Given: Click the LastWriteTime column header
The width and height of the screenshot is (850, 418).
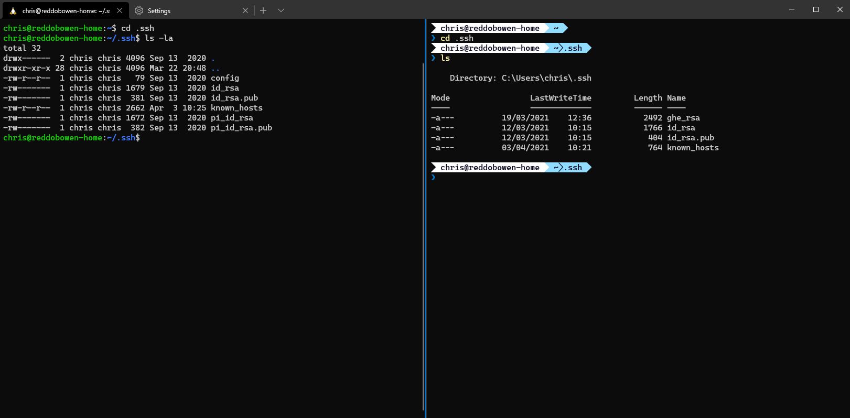Looking at the screenshot, I should 561,98.
